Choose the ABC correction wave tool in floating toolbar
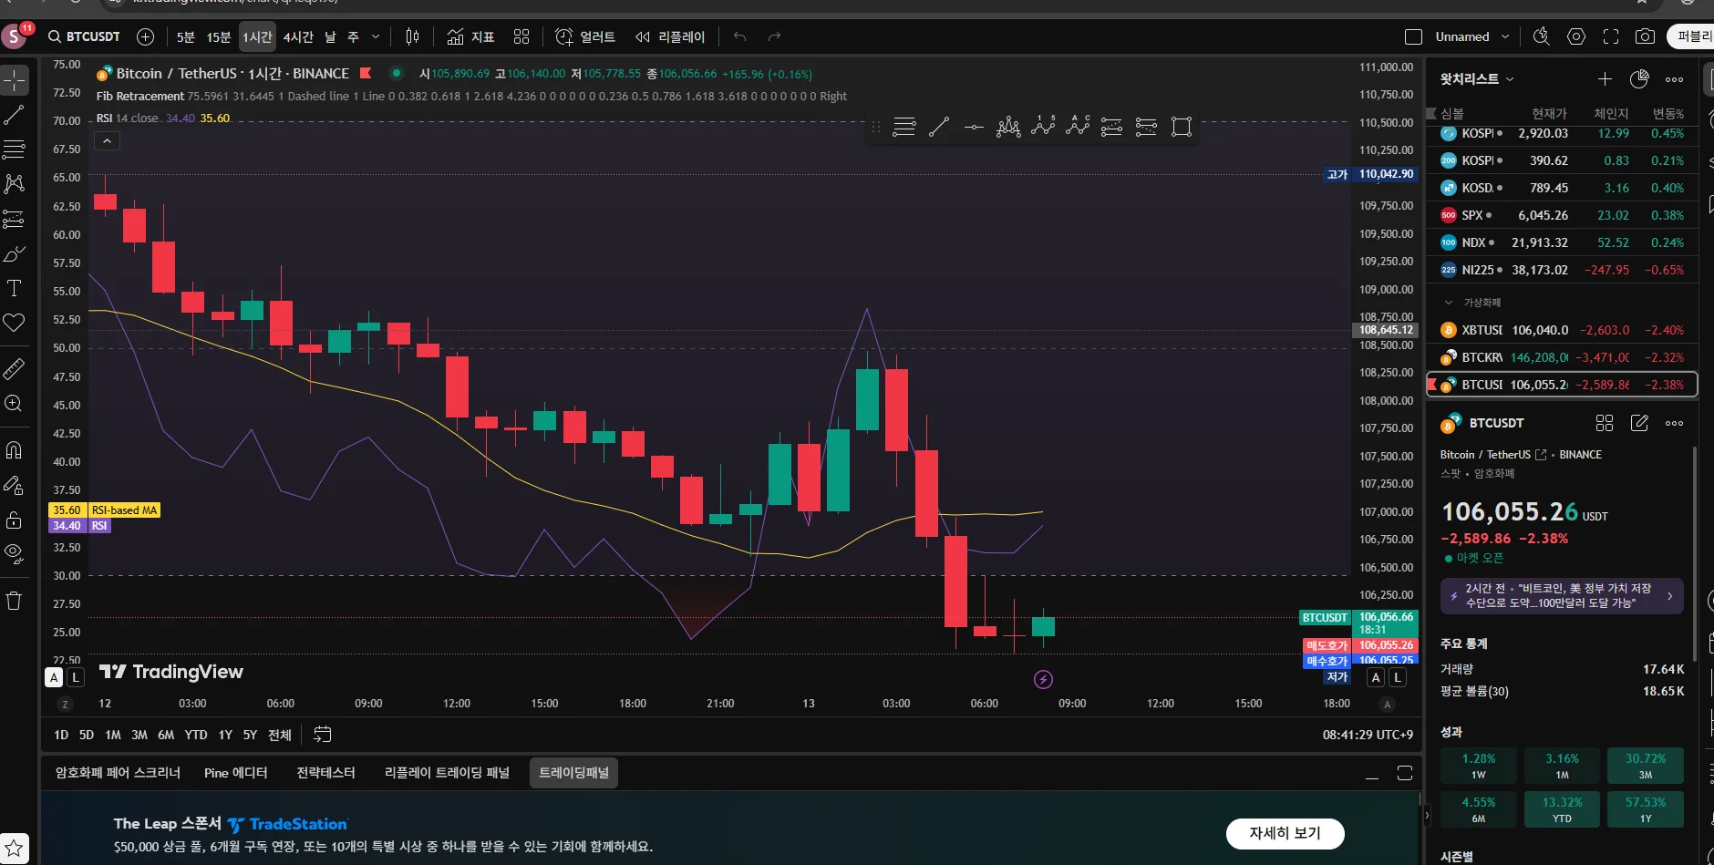1714x865 pixels. tap(1078, 127)
